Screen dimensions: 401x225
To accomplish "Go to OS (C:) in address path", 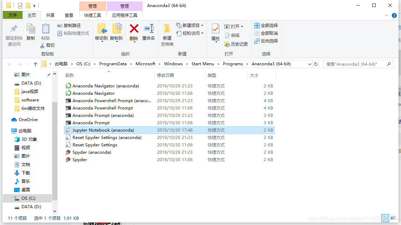I will click(83, 64).
